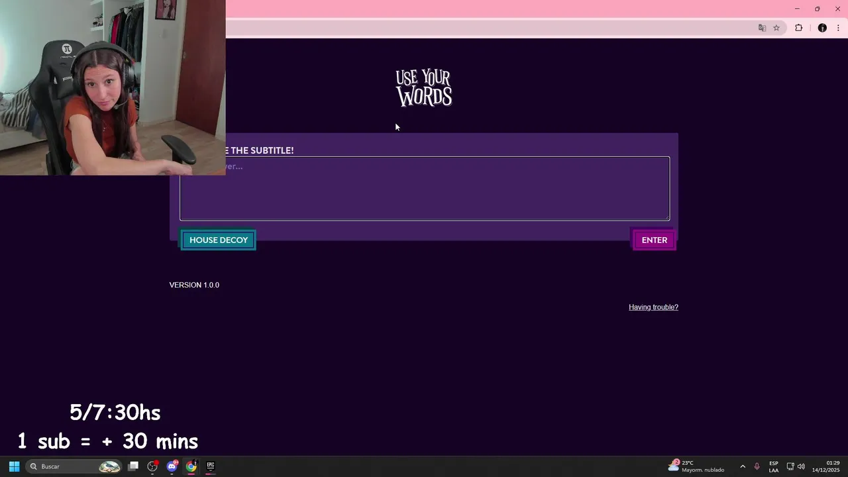
Task: Click the taskbar Buscar search box
Action: pyautogui.click(x=74, y=466)
